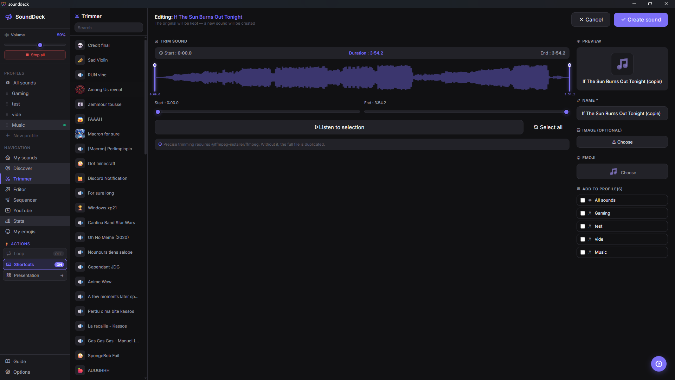Click the End trim slider handle
Image resolution: width=675 pixels, height=380 pixels.
[x=566, y=112]
